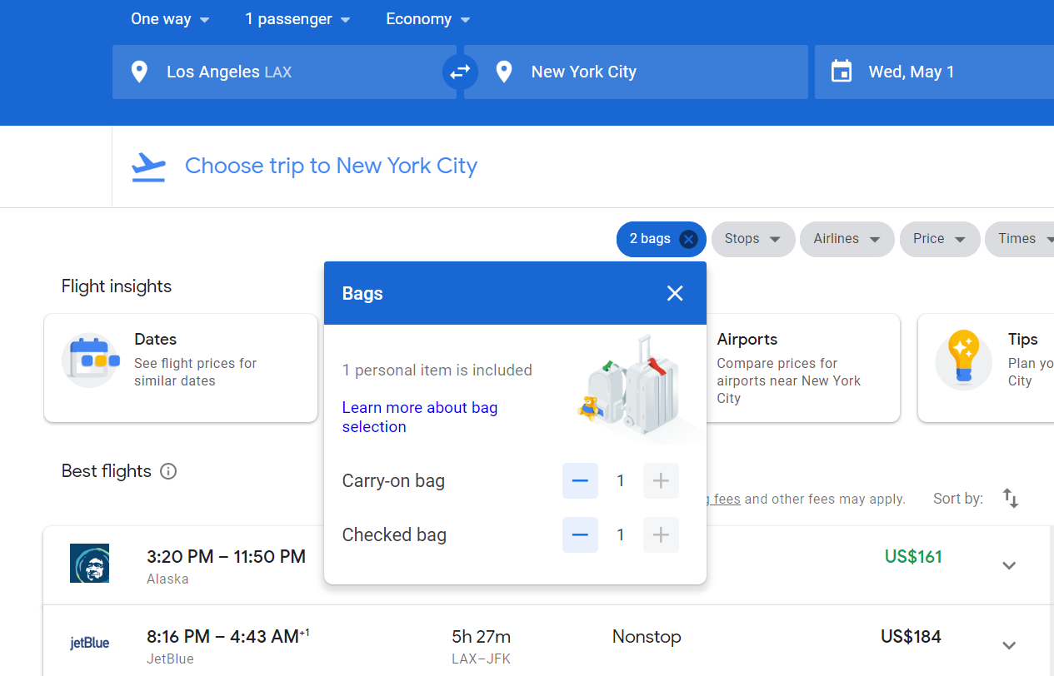Image resolution: width=1054 pixels, height=676 pixels.
Task: Close the Bags popup
Action: [x=675, y=293]
